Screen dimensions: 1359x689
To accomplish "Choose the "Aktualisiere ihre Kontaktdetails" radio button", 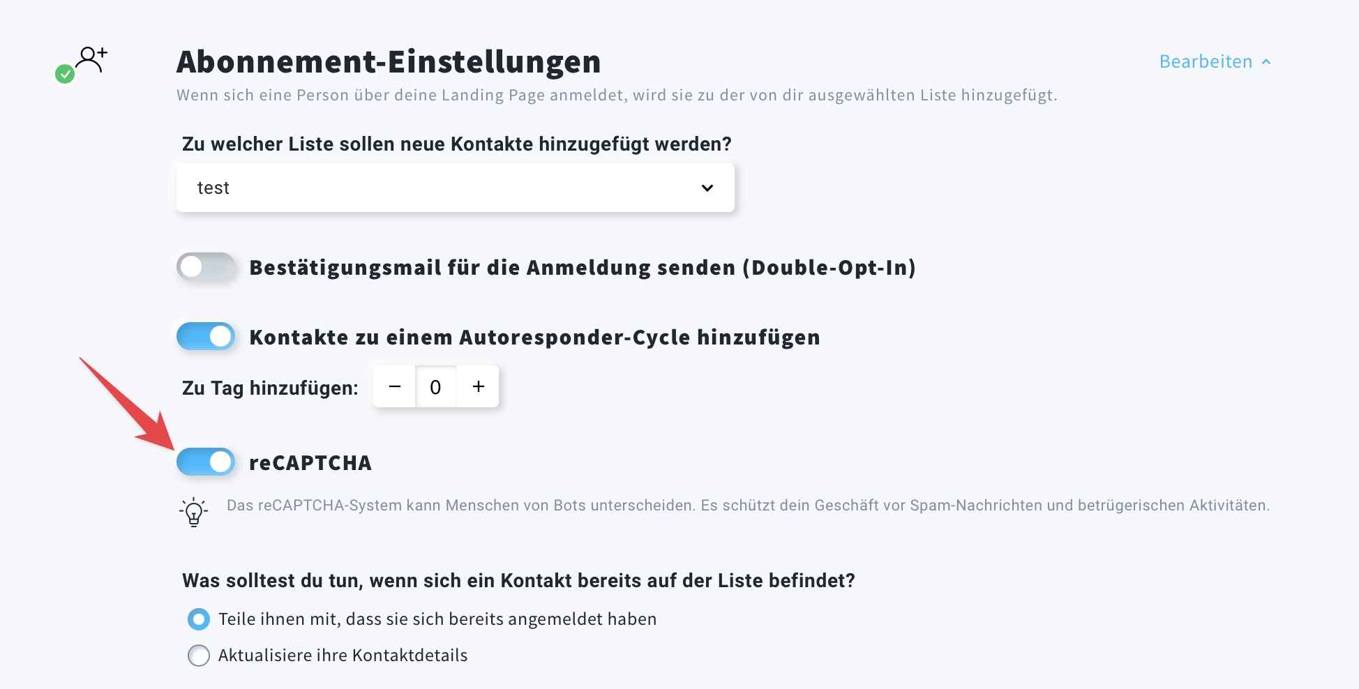I will click(199, 655).
